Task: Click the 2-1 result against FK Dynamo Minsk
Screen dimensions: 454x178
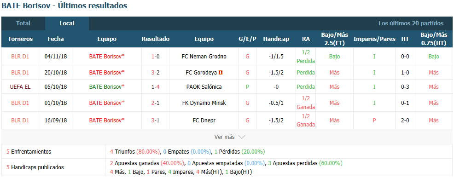Action: tap(156, 103)
